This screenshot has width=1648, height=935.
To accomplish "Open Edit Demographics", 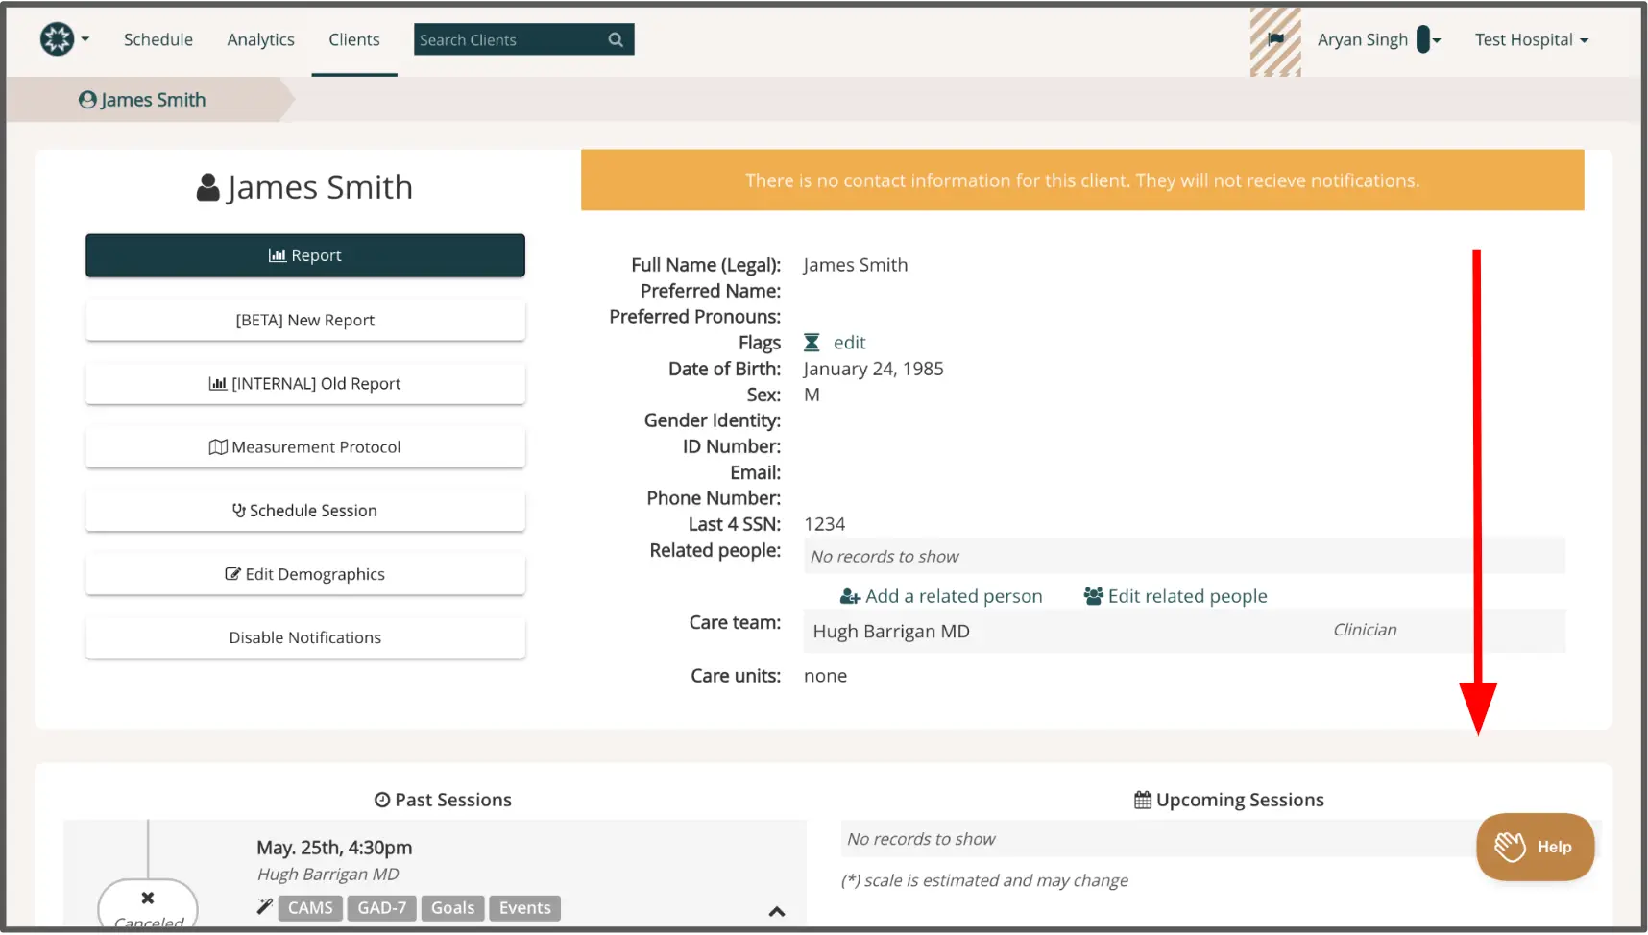I will tap(304, 573).
